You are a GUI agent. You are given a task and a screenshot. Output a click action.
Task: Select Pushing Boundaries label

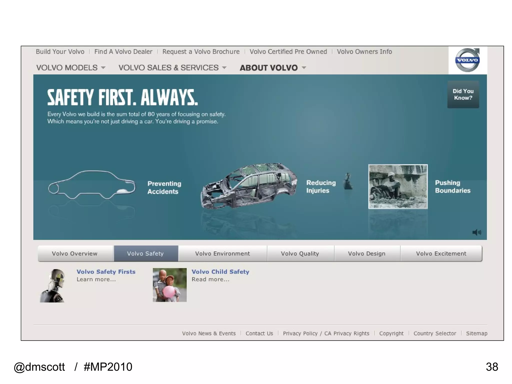(x=452, y=186)
